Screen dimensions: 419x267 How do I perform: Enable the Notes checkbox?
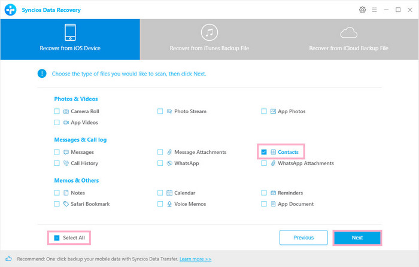[x=57, y=193]
